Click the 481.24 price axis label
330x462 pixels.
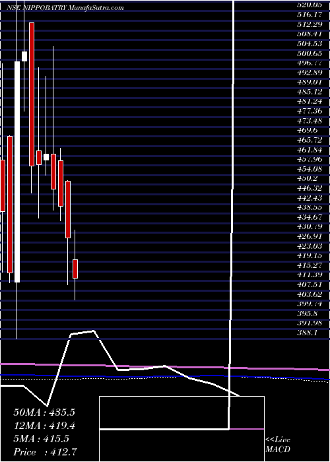310,101
